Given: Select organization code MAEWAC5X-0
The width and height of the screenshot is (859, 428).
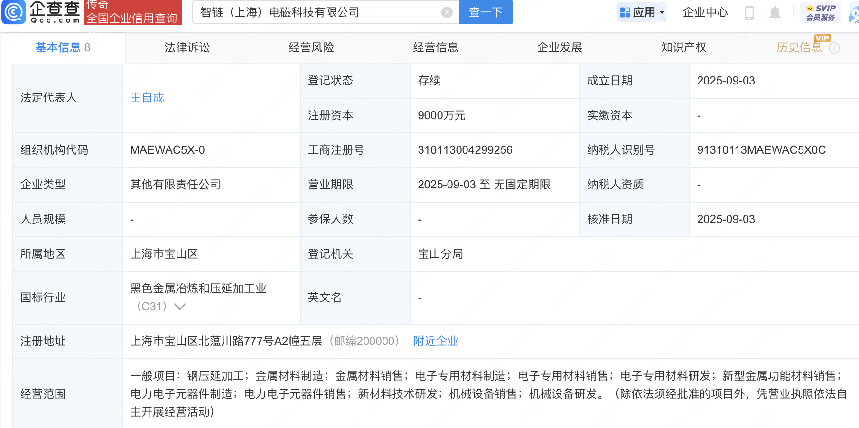Looking at the screenshot, I should pos(168,150).
